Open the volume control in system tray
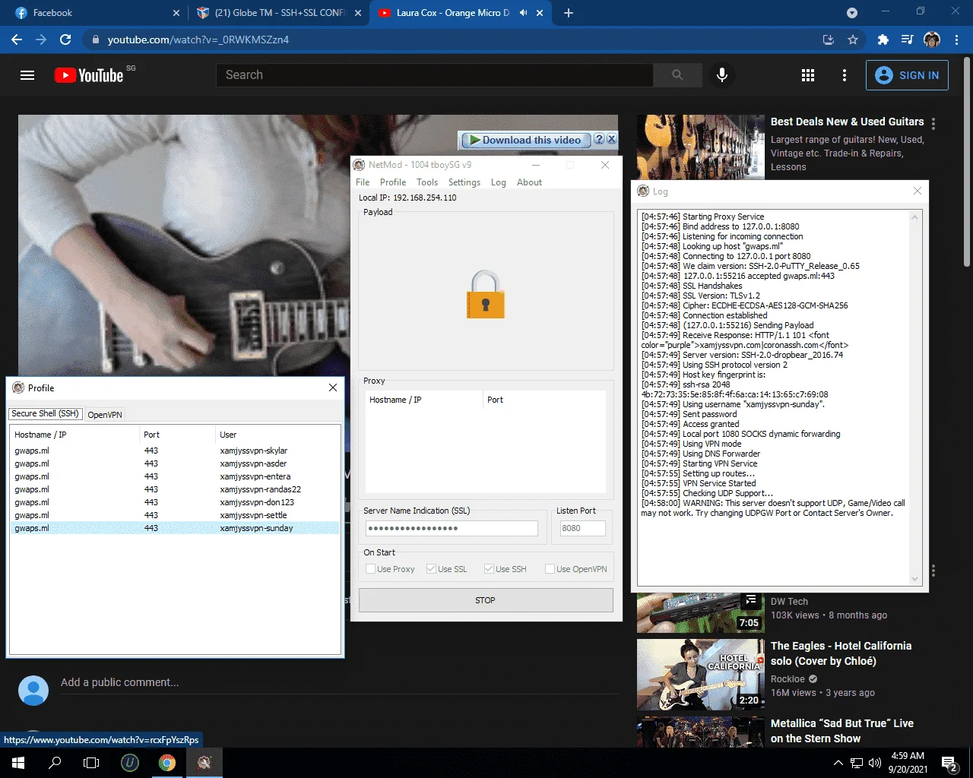This screenshot has height=778, width=973. (875, 763)
